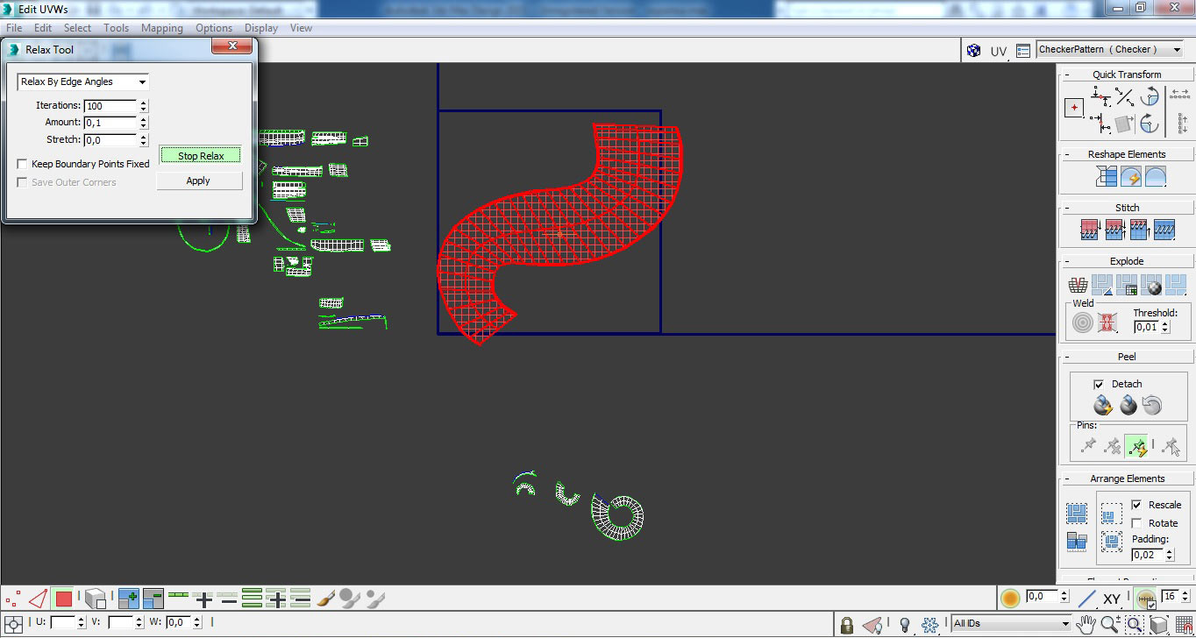This screenshot has height=638, width=1196.
Task: Select the Pan view hand tool
Action: tap(1086, 624)
